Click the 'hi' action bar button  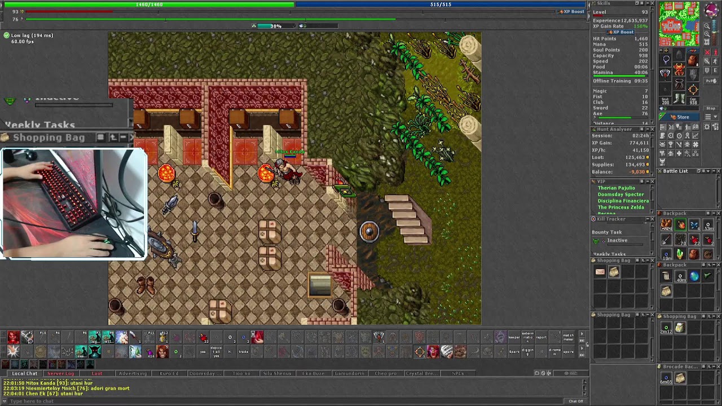pos(230,352)
